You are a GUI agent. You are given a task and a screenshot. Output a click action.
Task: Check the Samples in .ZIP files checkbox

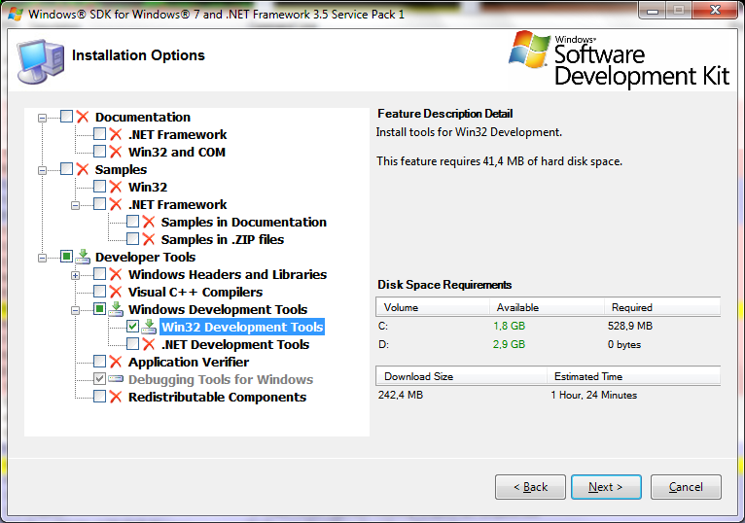(132, 239)
